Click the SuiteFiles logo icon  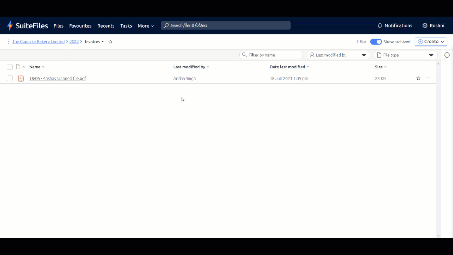[x=10, y=25]
